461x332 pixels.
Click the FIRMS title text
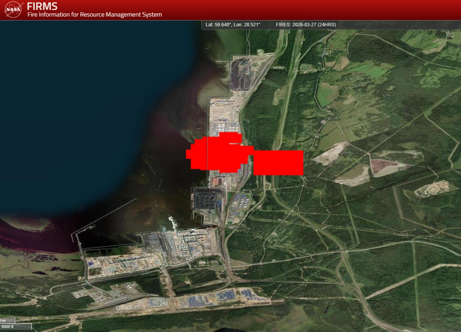tap(42, 6)
